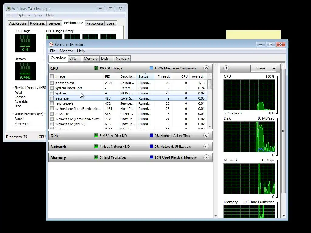This screenshot has height=233, width=311.
Task: Click the CPU graph in right pane
Action: (x=249, y=95)
